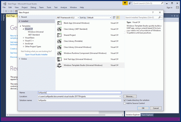The width and height of the screenshot is (181, 122).
Task: Close the New Project dialog
Action: point(160,12)
